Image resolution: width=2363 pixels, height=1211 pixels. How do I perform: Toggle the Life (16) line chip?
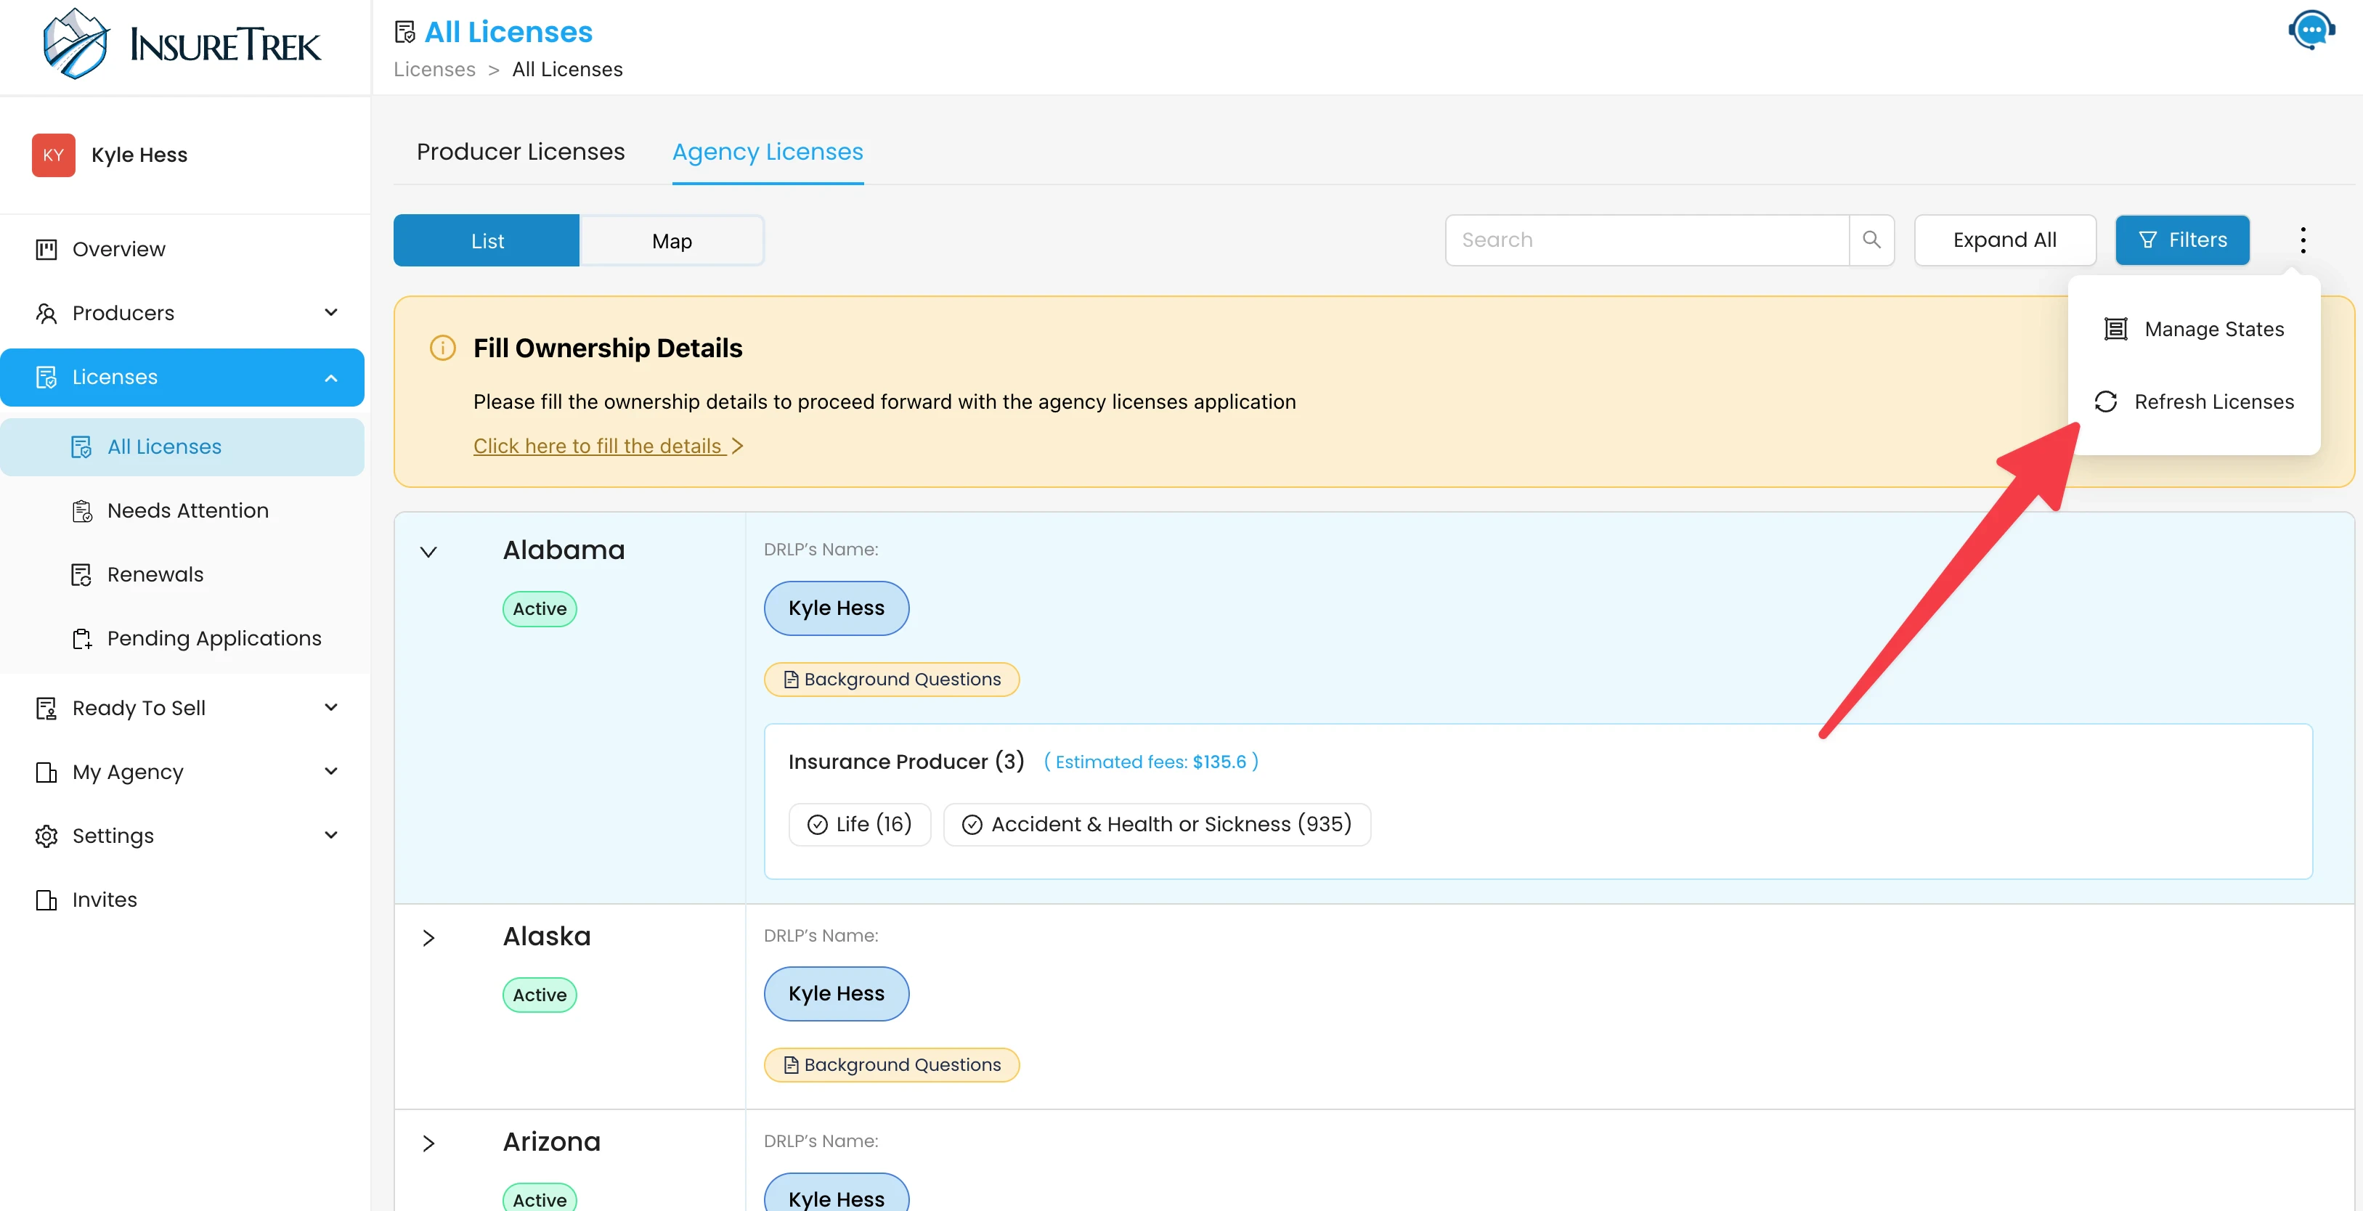[x=860, y=825]
